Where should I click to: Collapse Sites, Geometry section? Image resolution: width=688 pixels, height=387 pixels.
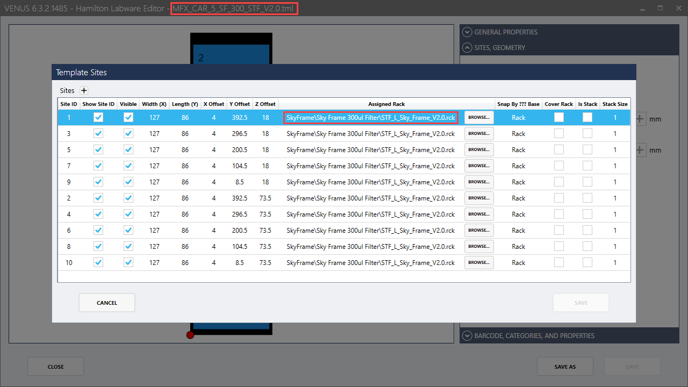click(467, 47)
